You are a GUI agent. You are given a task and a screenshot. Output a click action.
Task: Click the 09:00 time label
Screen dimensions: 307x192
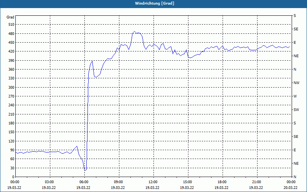pyautogui.click(x=119, y=182)
